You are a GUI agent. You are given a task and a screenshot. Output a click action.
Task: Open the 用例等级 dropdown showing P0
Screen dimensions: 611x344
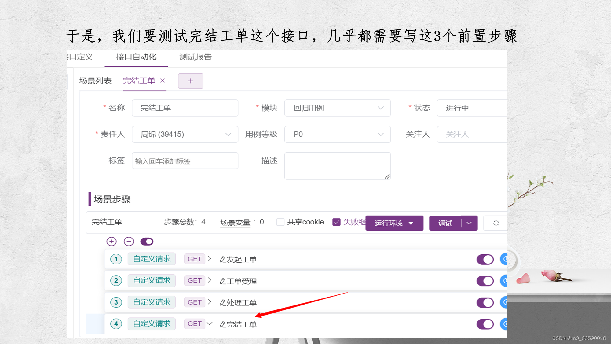[338, 134]
